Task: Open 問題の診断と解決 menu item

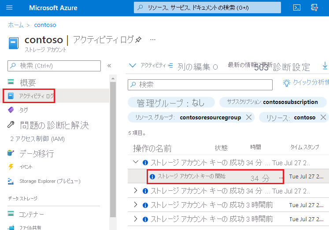Action: 54,125
